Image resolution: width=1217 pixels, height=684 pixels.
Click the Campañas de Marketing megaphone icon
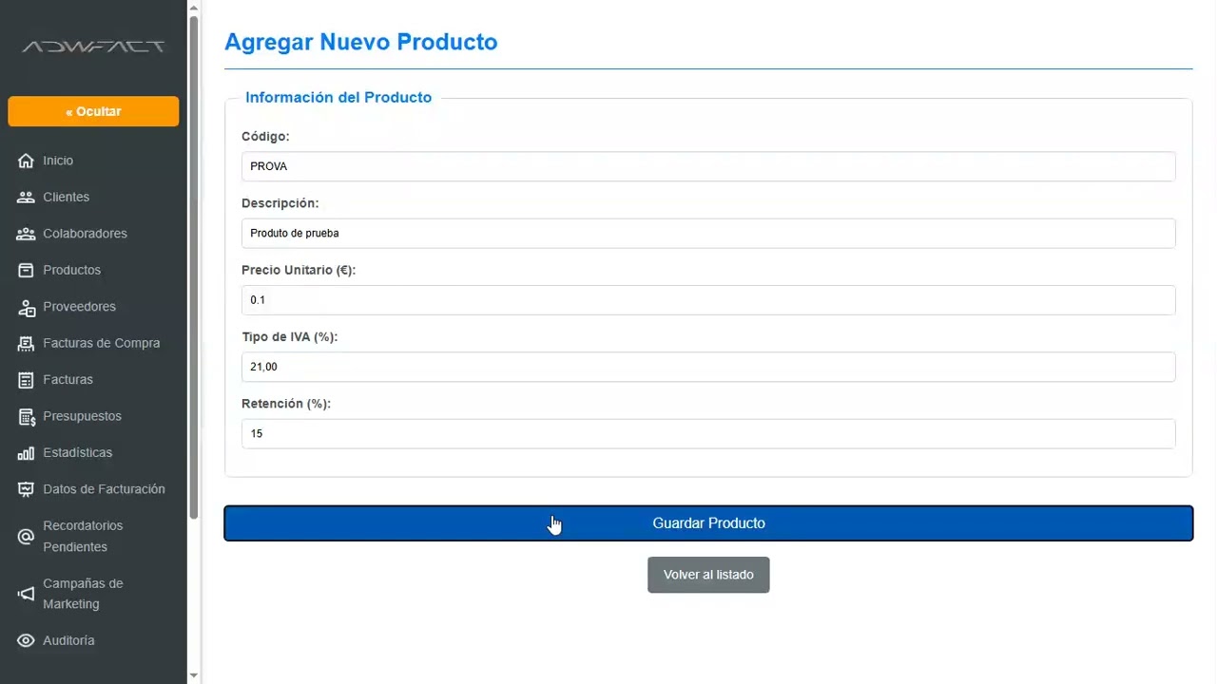tap(26, 594)
